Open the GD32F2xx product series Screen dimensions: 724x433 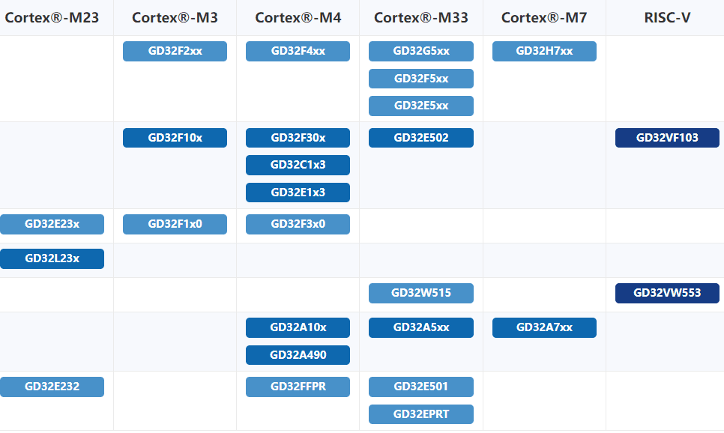175,52
